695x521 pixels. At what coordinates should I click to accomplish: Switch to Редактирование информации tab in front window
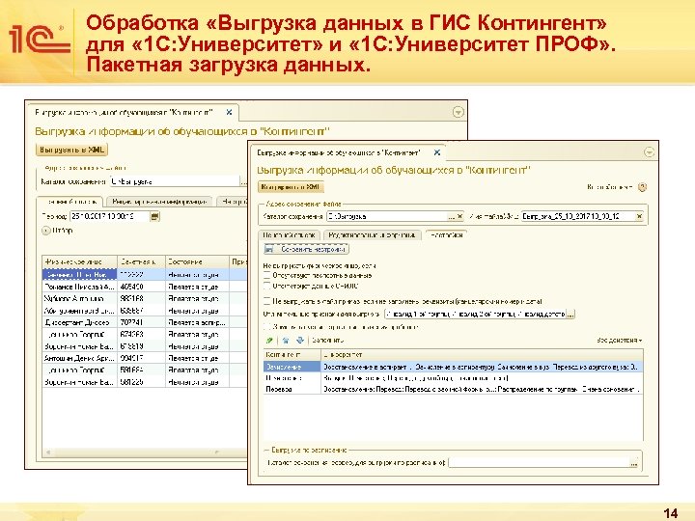pyautogui.click(x=373, y=235)
